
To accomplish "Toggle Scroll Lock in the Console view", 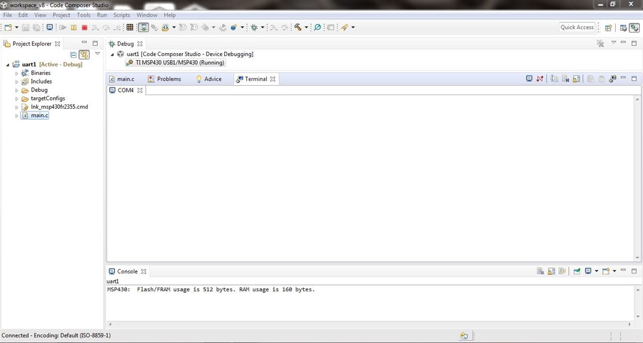I will (x=551, y=271).
